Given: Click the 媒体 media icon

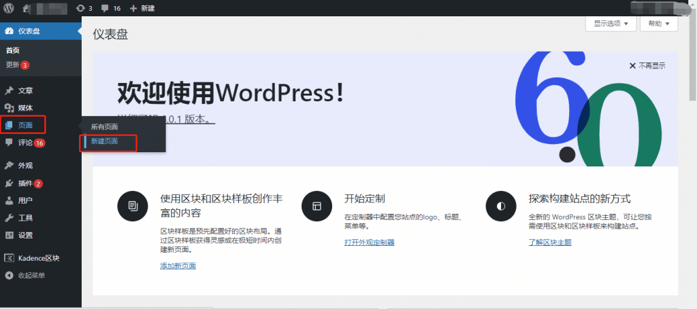Looking at the screenshot, I should click(9, 108).
